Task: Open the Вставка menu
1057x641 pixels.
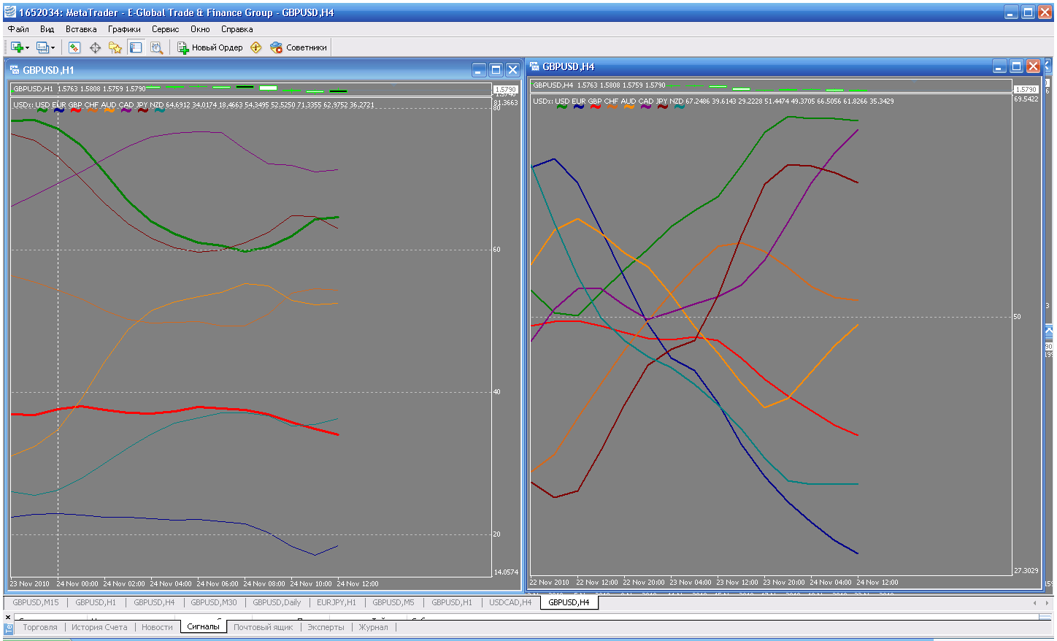Action: click(x=81, y=29)
